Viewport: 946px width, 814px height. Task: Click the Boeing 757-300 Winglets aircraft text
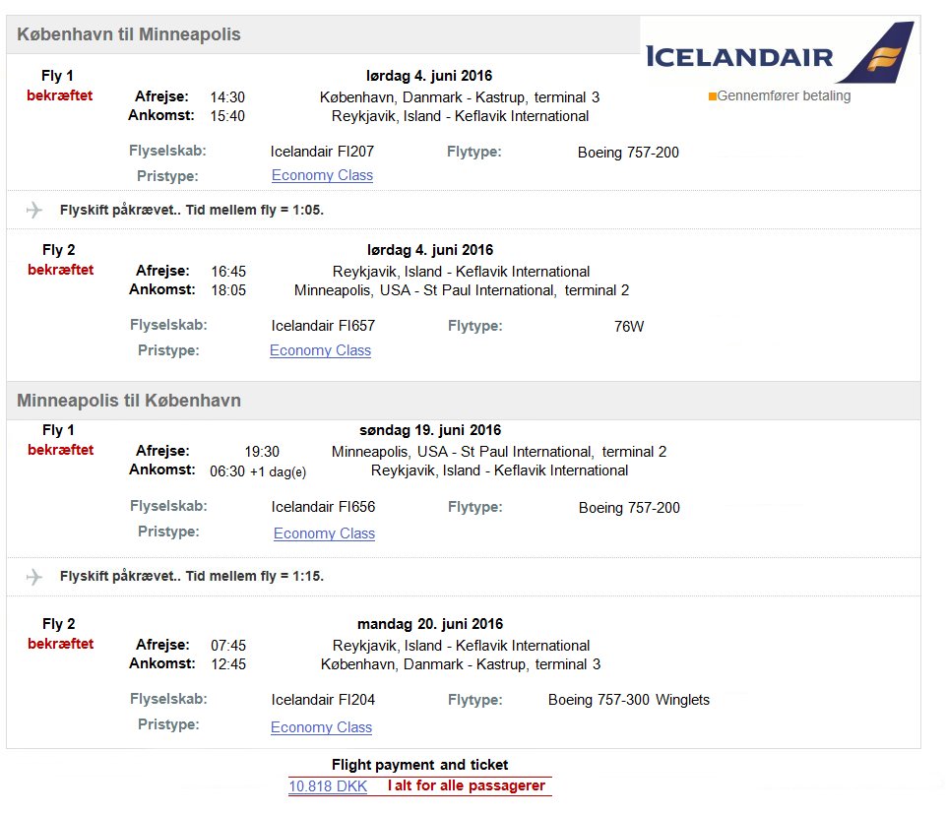tap(629, 700)
